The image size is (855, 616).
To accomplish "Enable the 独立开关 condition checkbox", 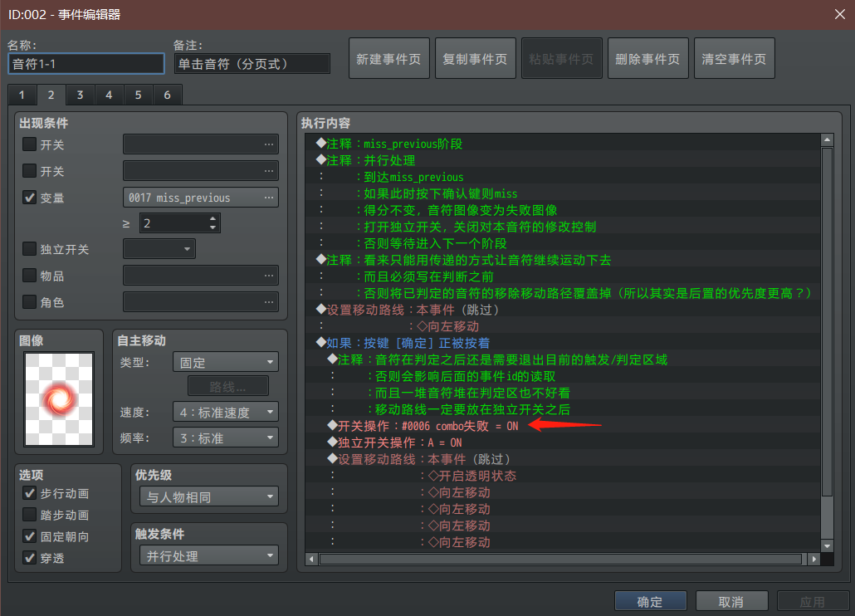I will point(29,249).
